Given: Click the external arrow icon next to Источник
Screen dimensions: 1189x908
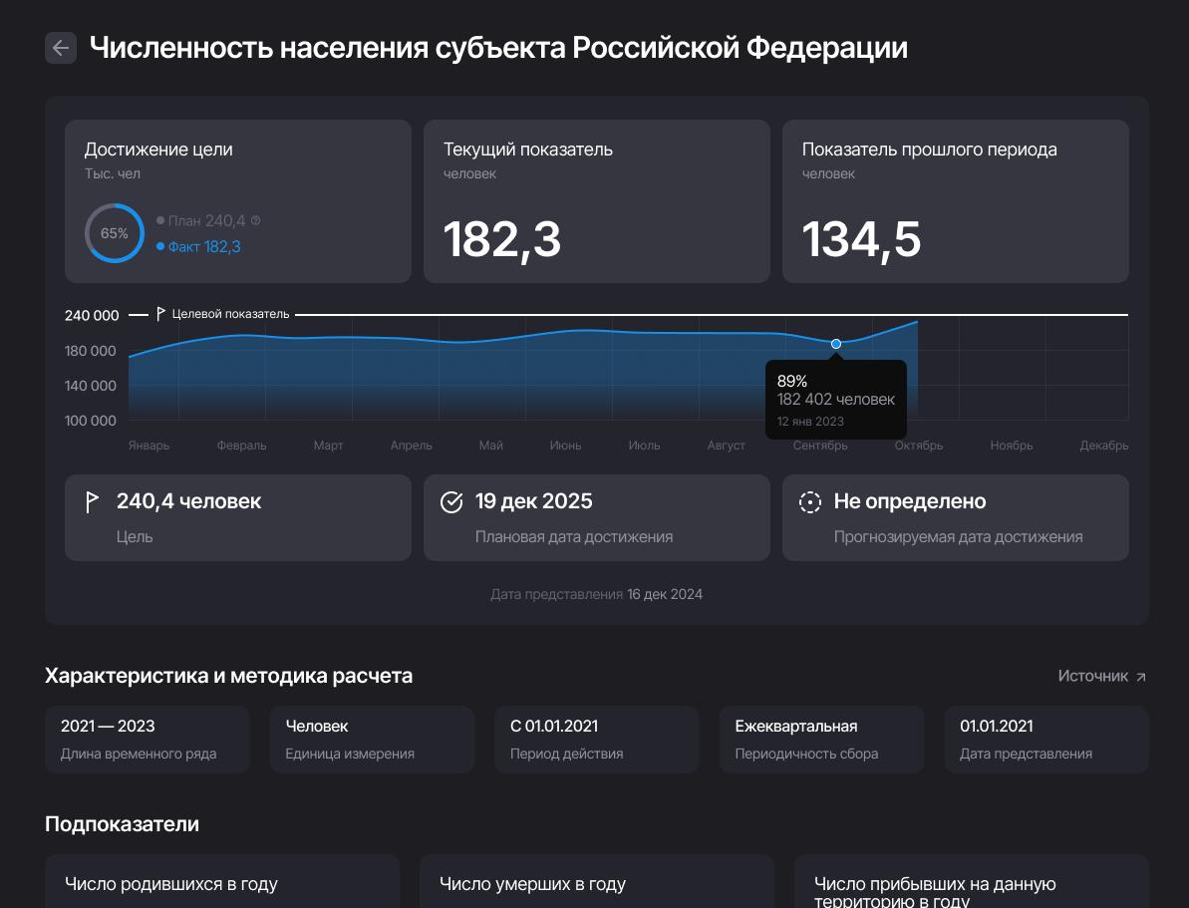Looking at the screenshot, I should (1141, 677).
